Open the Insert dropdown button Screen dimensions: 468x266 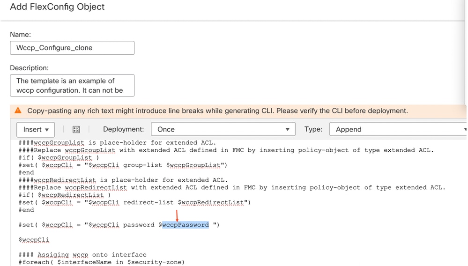click(36, 129)
